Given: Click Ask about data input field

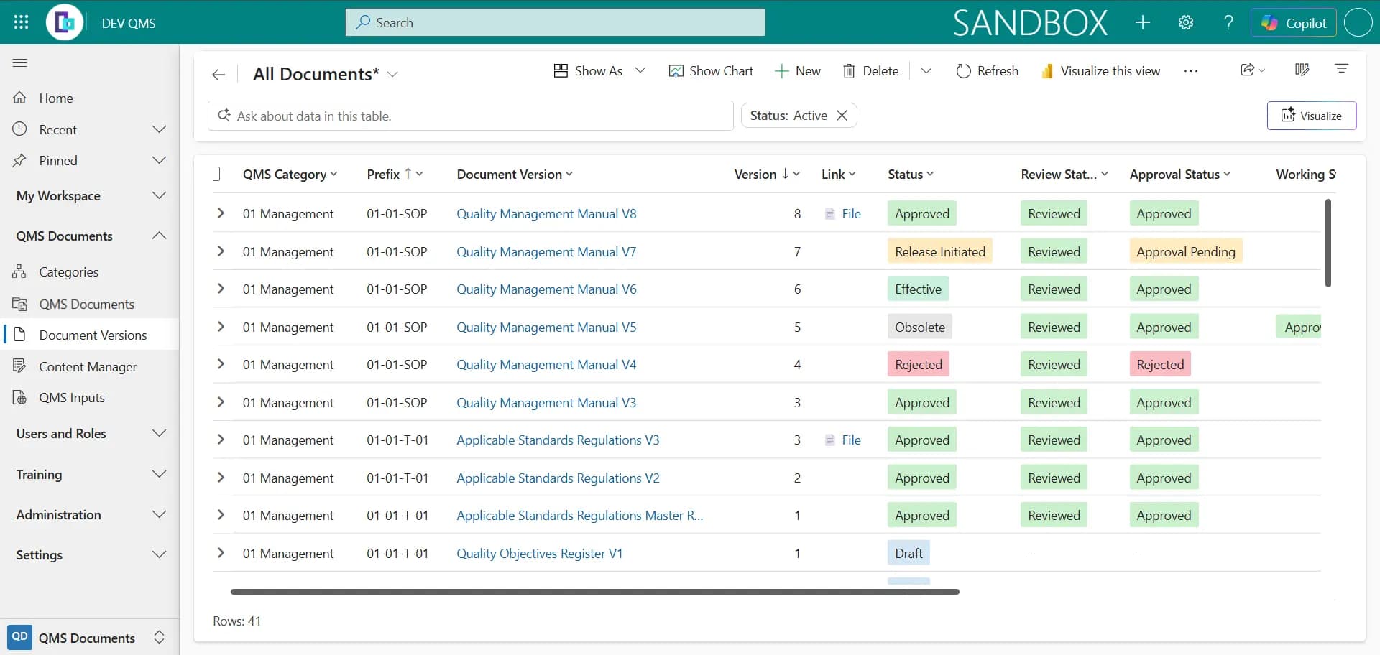Looking at the screenshot, I should click(x=471, y=116).
